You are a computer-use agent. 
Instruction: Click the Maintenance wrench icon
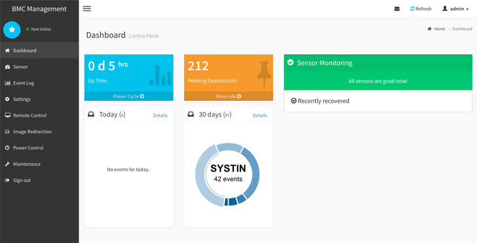(x=7, y=164)
